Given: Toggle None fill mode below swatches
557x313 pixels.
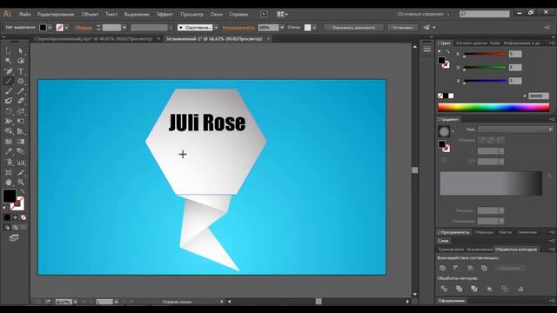Looking at the screenshot, I should (23, 217).
